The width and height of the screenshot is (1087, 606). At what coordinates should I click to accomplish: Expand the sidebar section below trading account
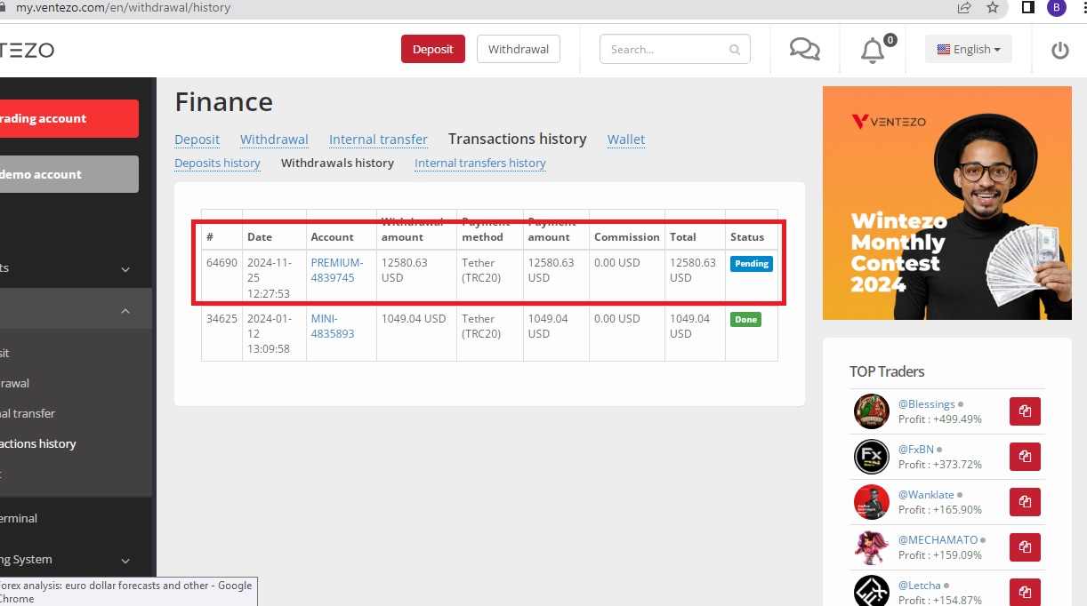(125, 268)
